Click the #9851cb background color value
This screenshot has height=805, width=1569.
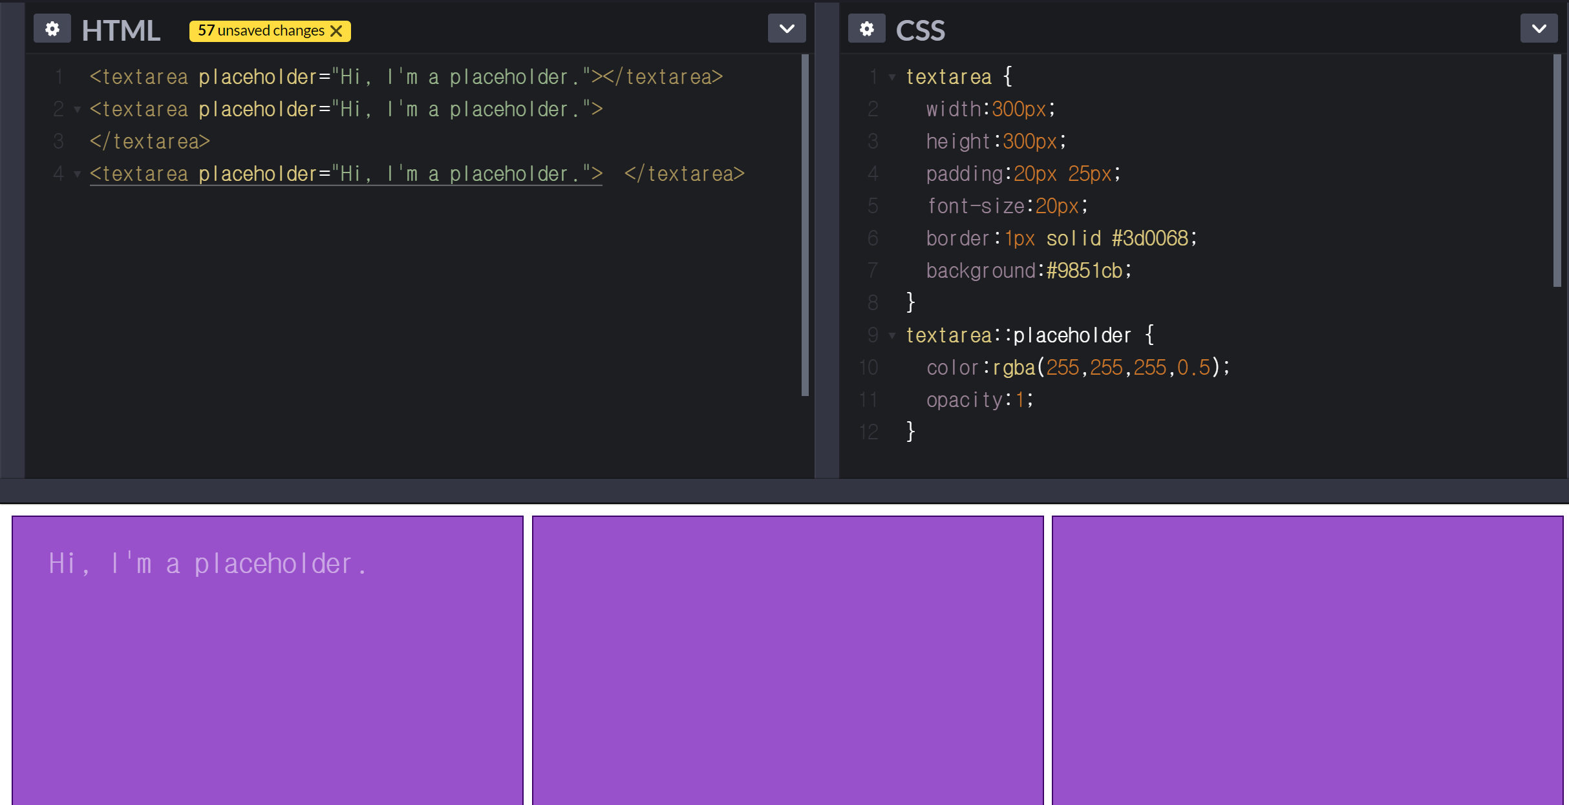pos(1084,271)
